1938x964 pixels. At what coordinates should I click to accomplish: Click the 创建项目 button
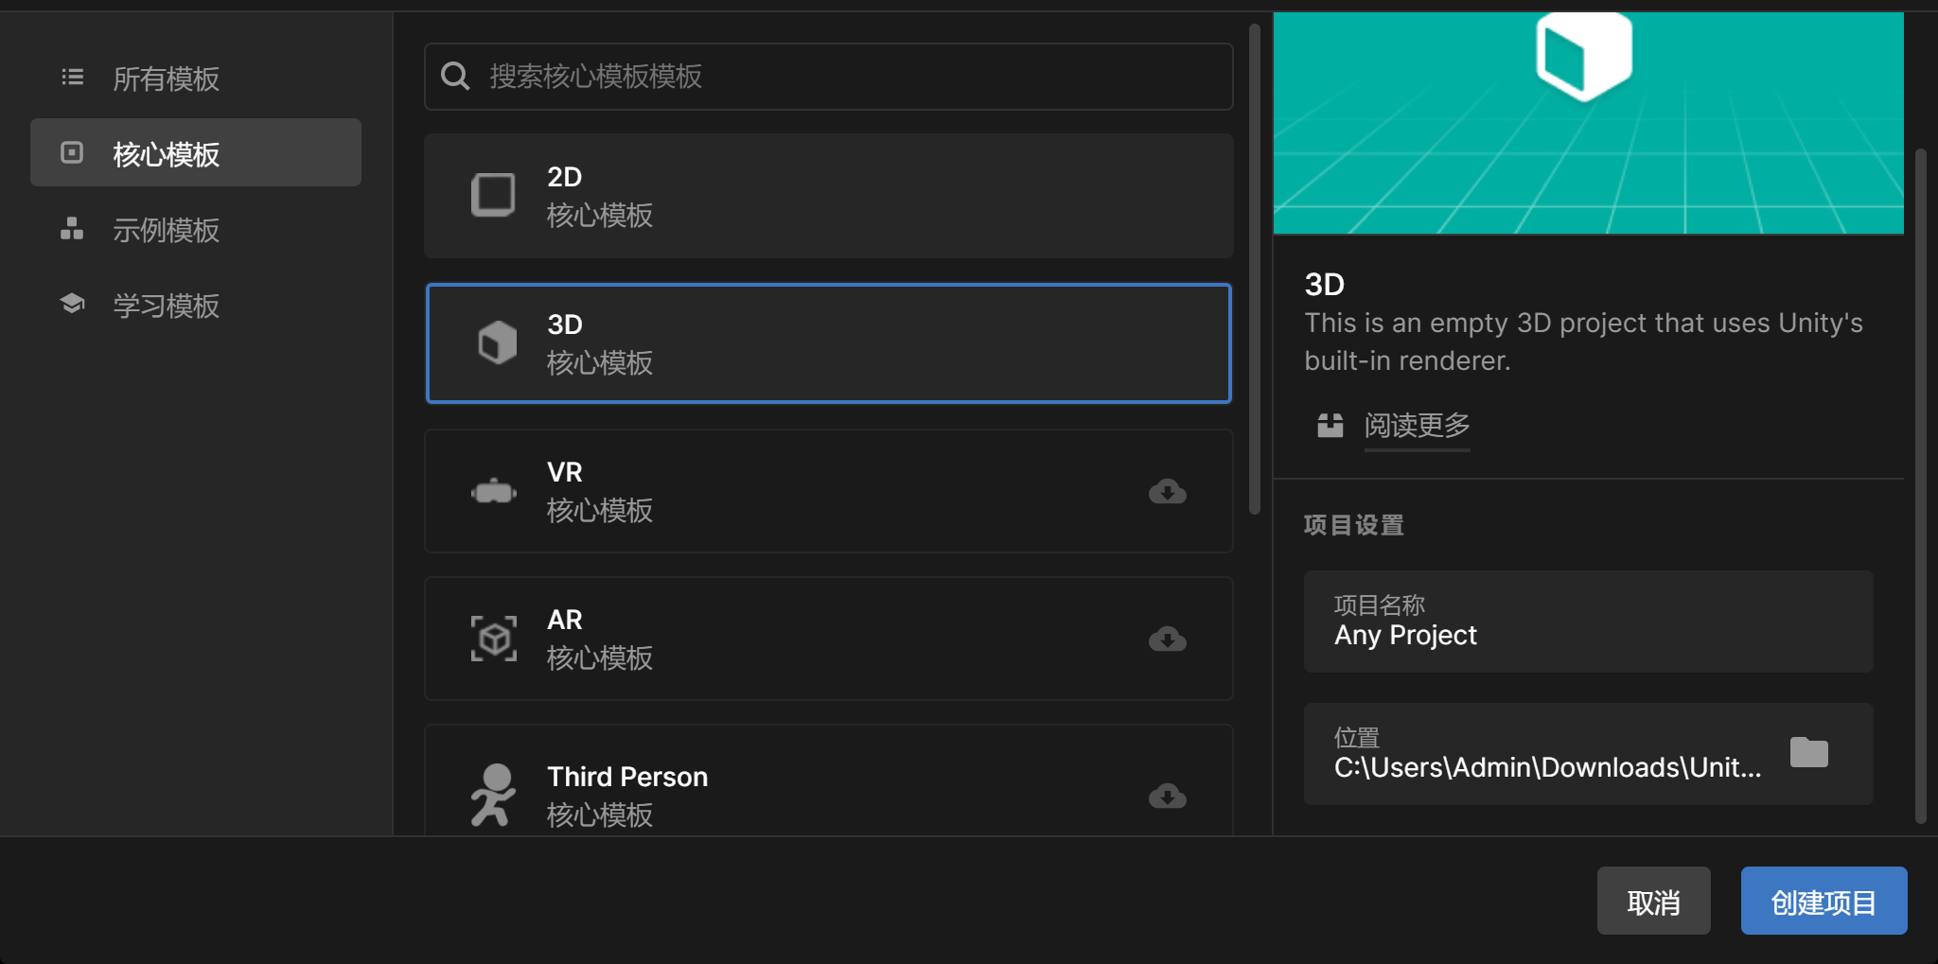pos(1822,901)
